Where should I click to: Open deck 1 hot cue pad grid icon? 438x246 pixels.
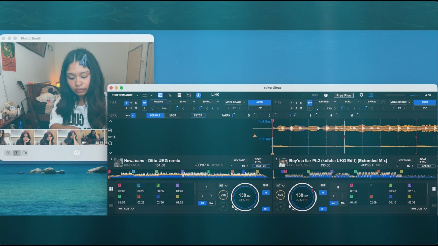click(x=111, y=189)
